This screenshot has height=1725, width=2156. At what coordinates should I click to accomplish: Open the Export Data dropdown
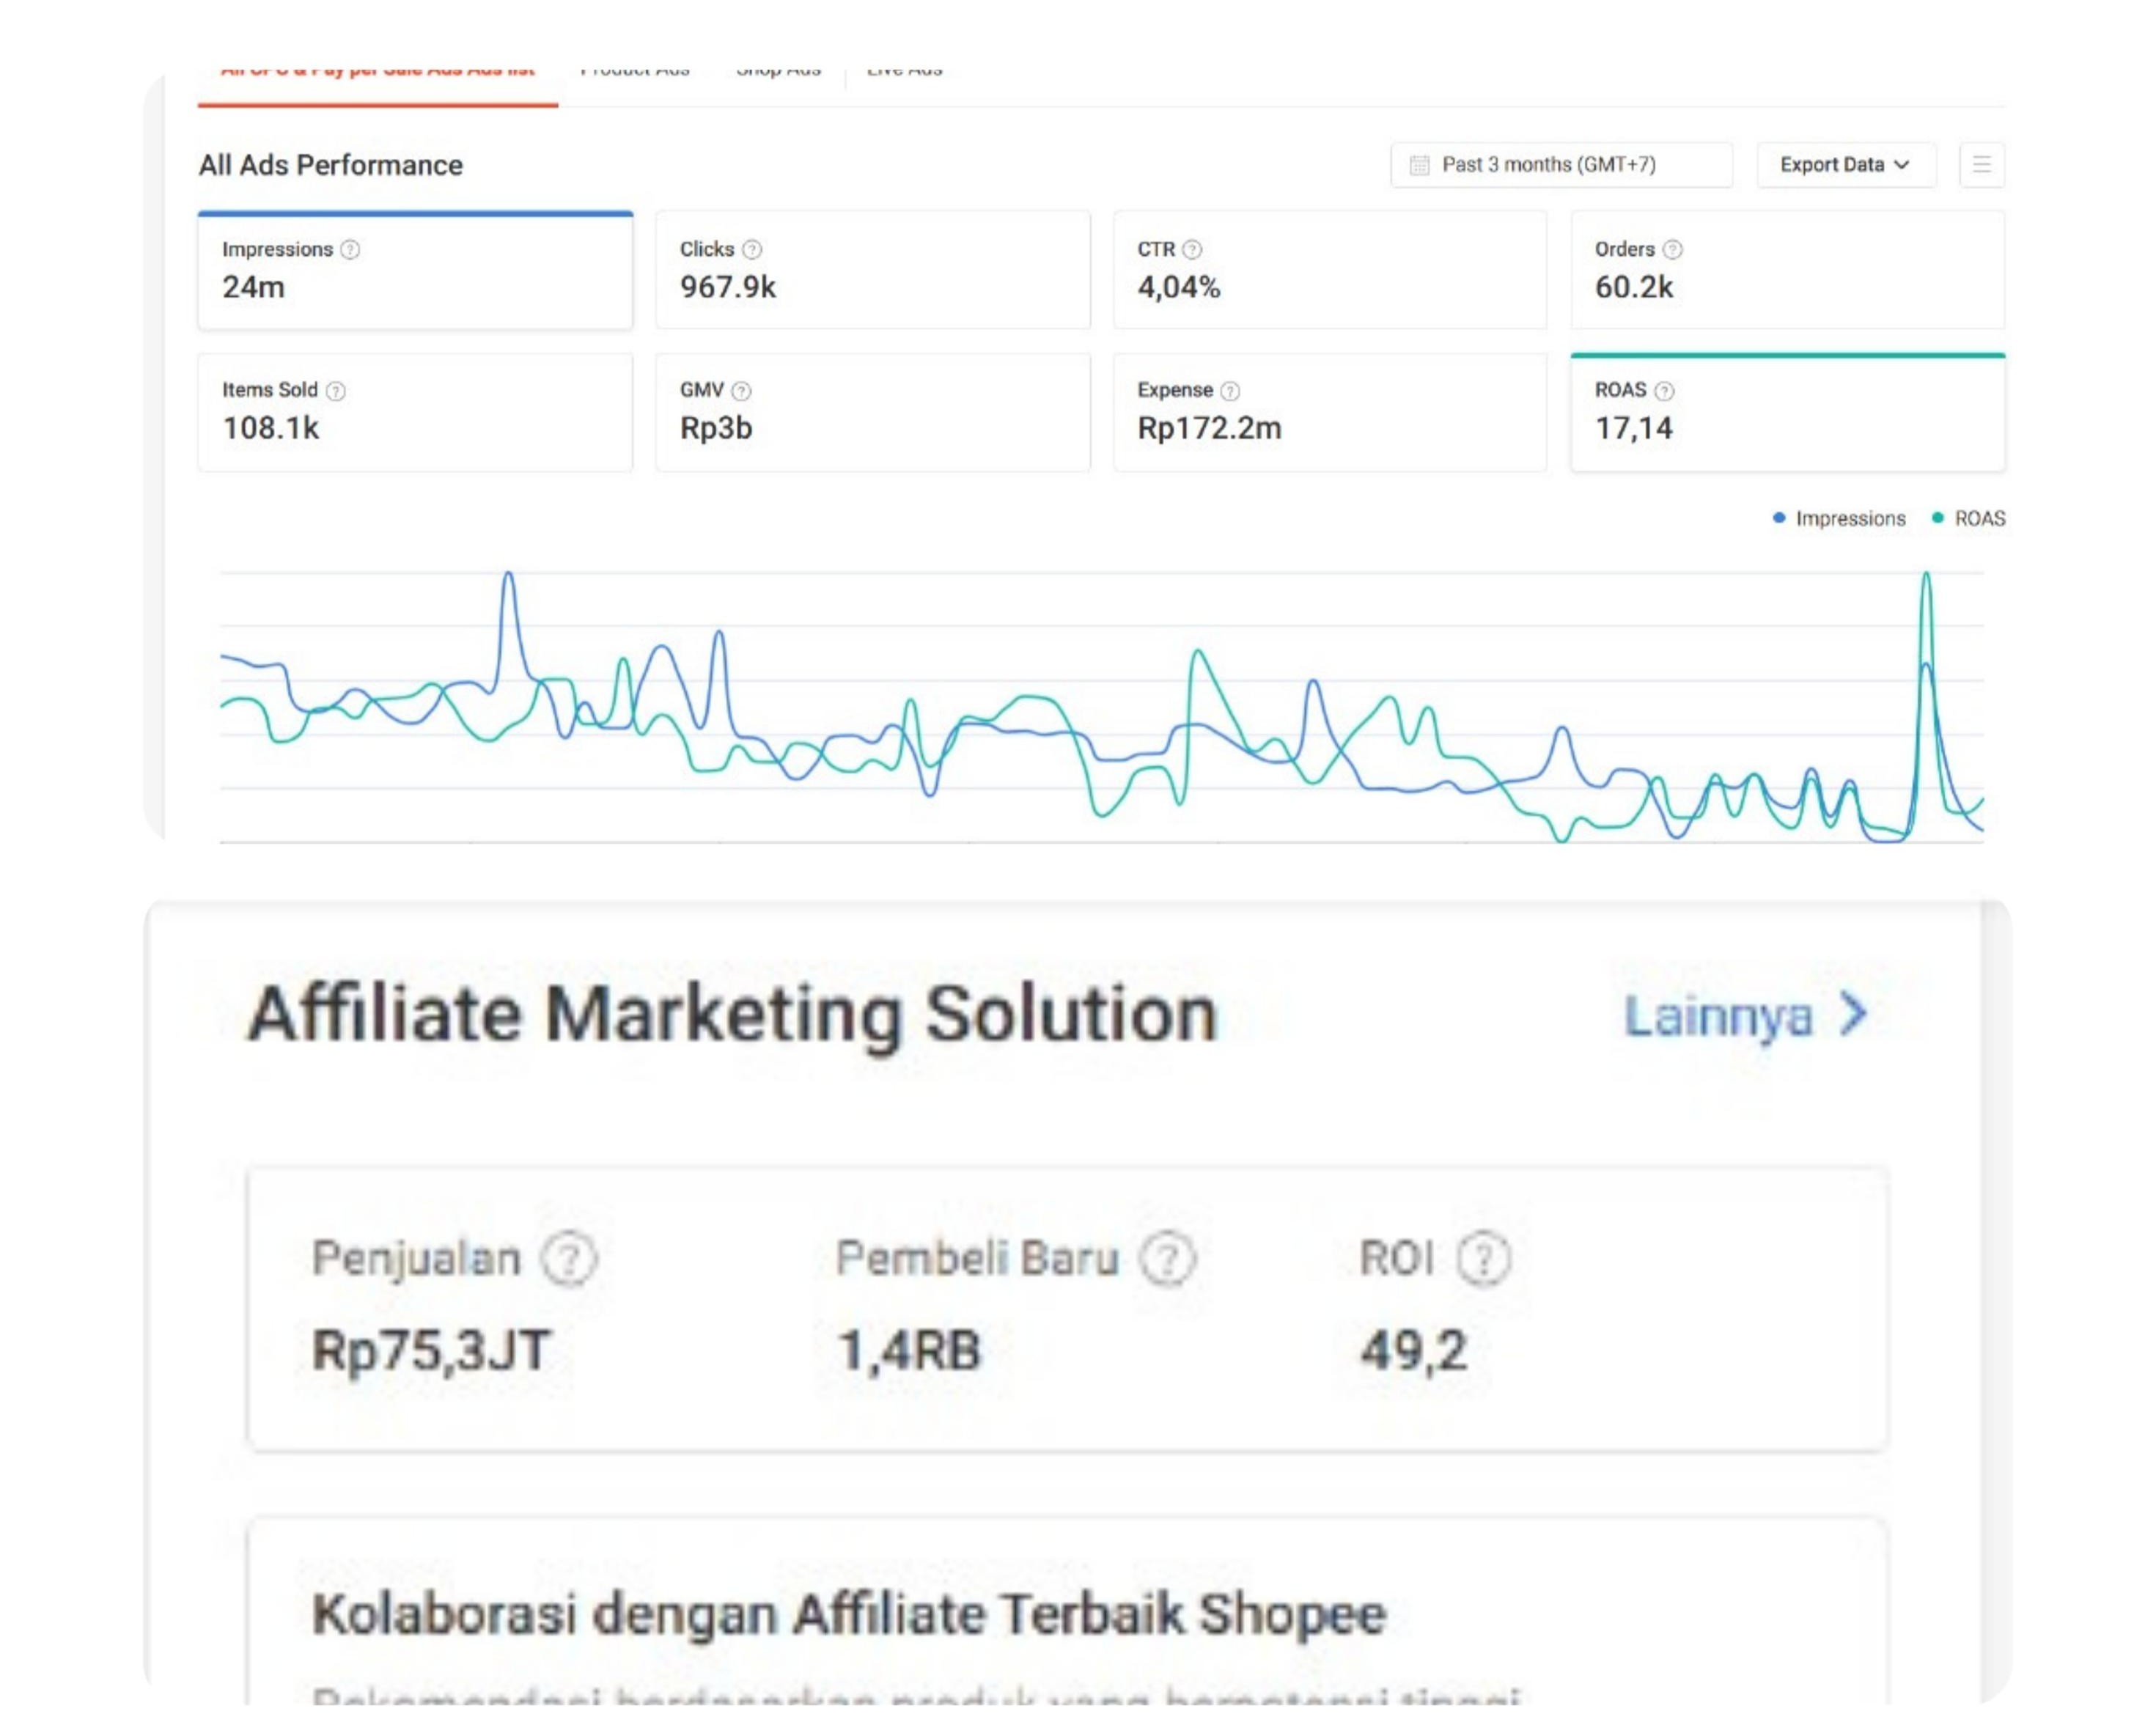(x=1845, y=165)
